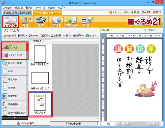Choose the サンプルA thumbnail

tap(40, 104)
